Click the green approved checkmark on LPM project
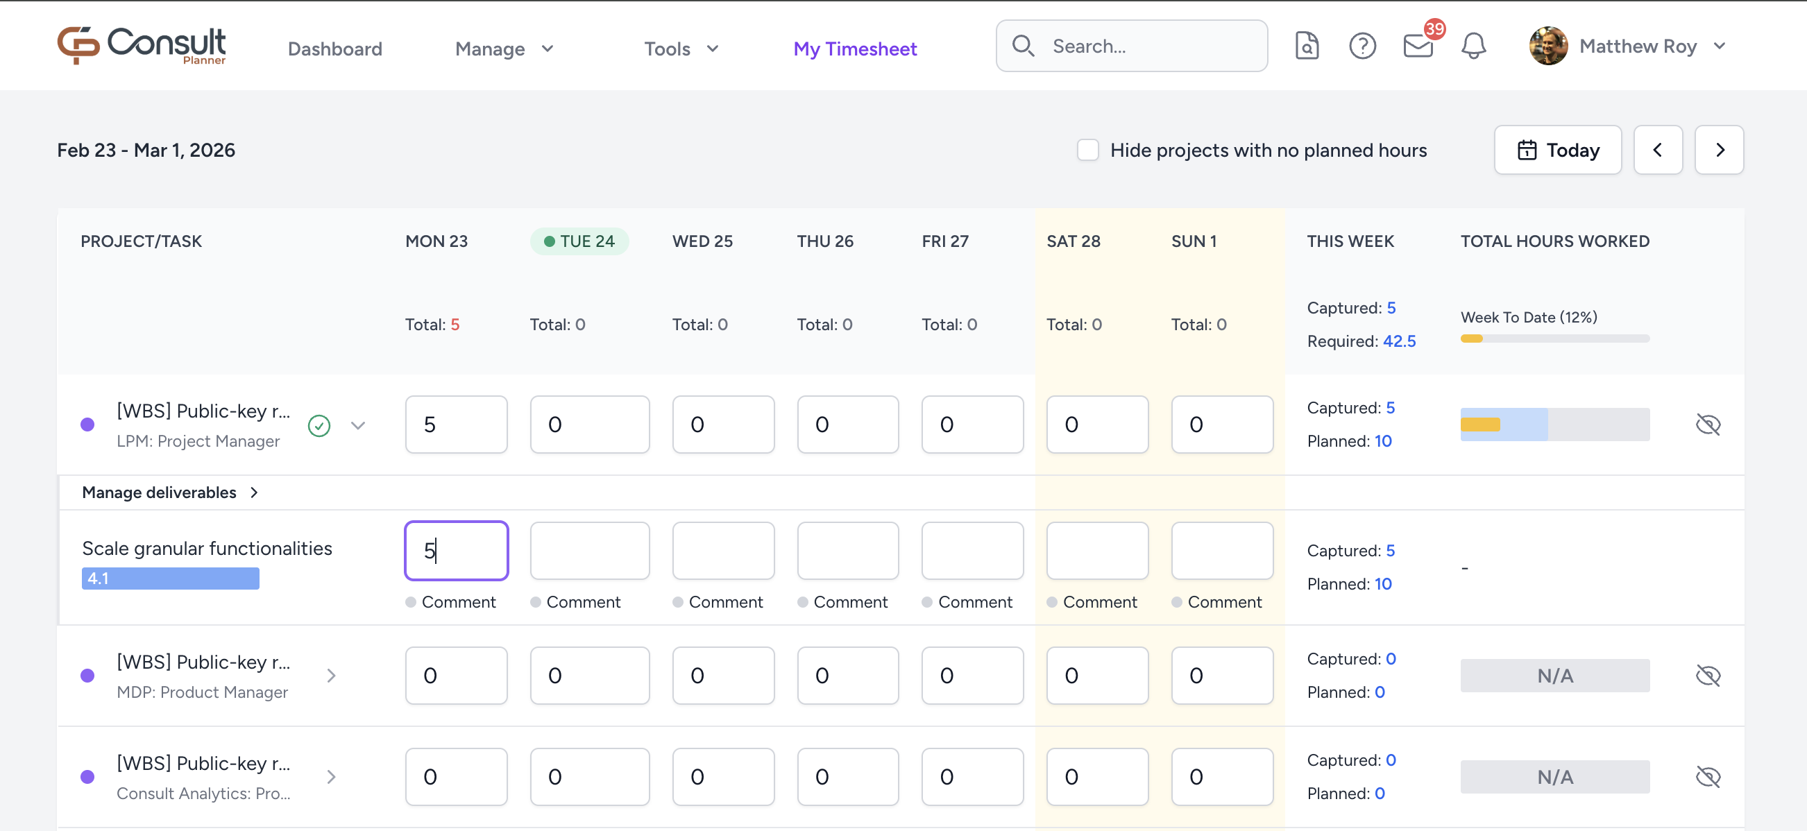The height and width of the screenshot is (831, 1807). point(319,426)
